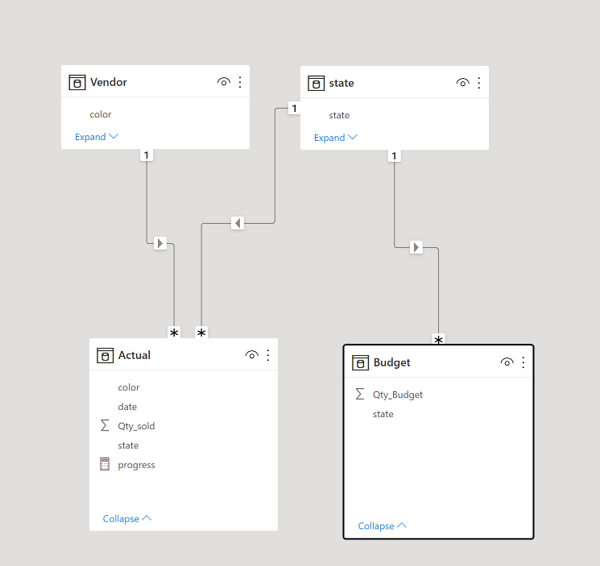
Task: Open more options for Actual table
Action: 267,355
